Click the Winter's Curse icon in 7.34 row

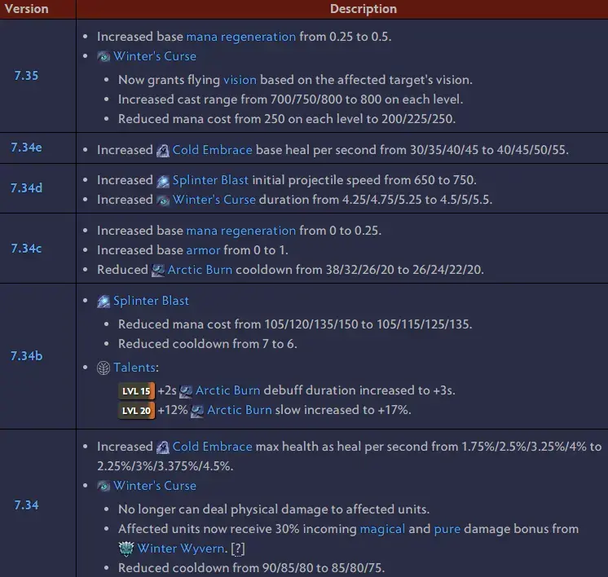point(104,487)
